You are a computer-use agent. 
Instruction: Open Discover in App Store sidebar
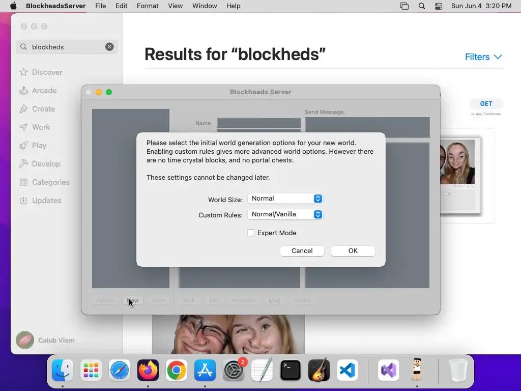click(41, 72)
